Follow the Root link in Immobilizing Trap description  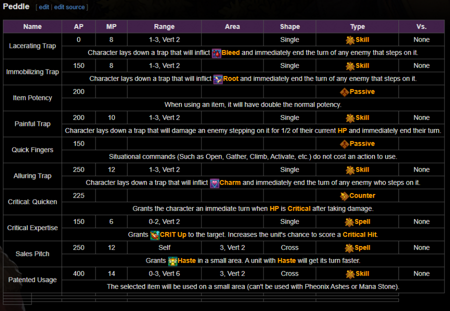point(230,78)
